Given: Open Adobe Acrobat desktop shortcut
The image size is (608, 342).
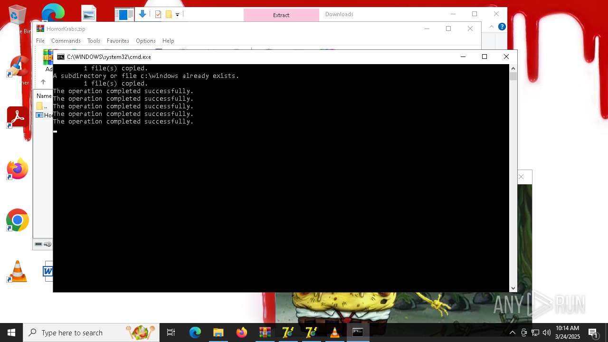Looking at the screenshot, I should (18, 117).
